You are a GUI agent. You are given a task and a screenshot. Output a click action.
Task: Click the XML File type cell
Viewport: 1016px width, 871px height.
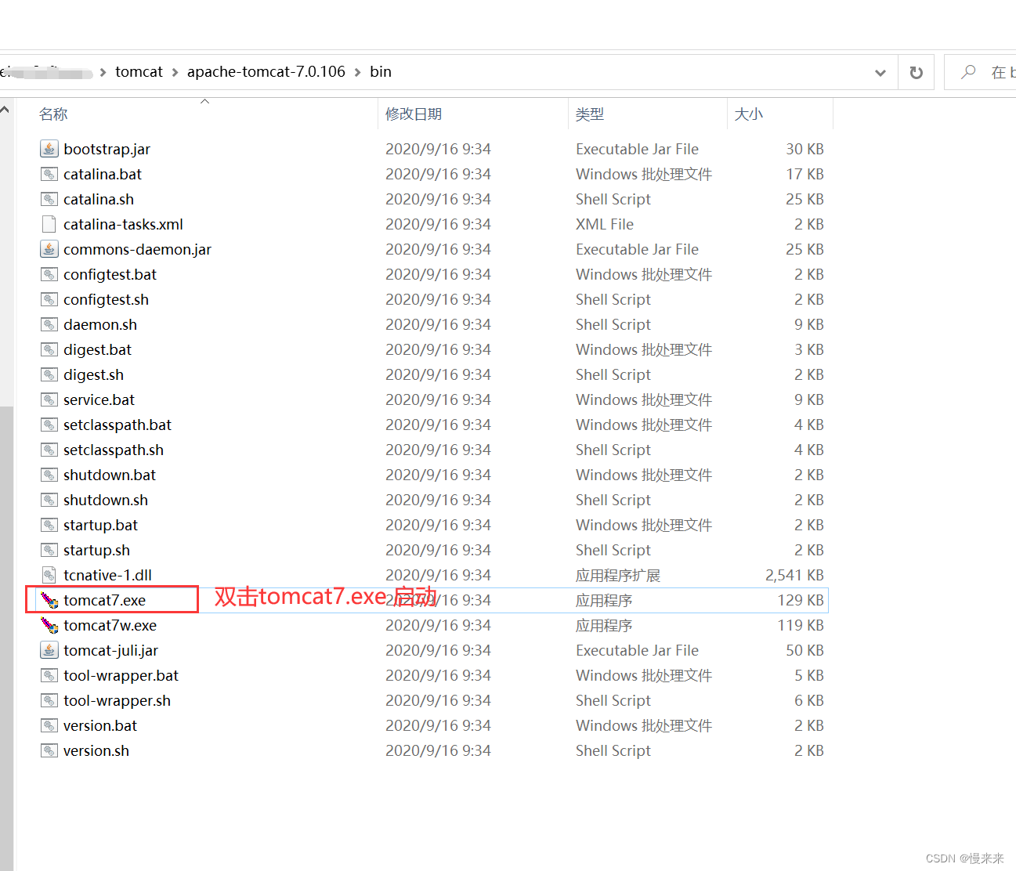605,224
